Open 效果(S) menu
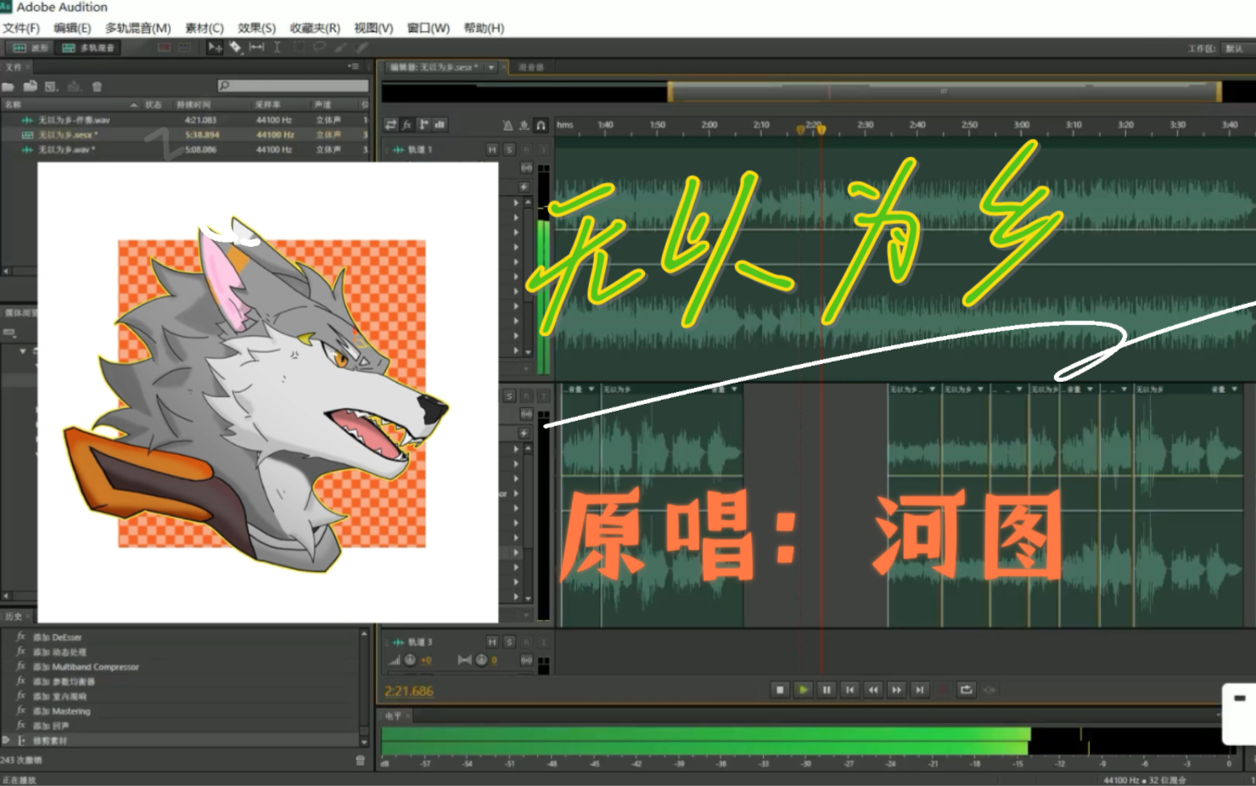This screenshot has height=786, width=1256. pos(256,28)
